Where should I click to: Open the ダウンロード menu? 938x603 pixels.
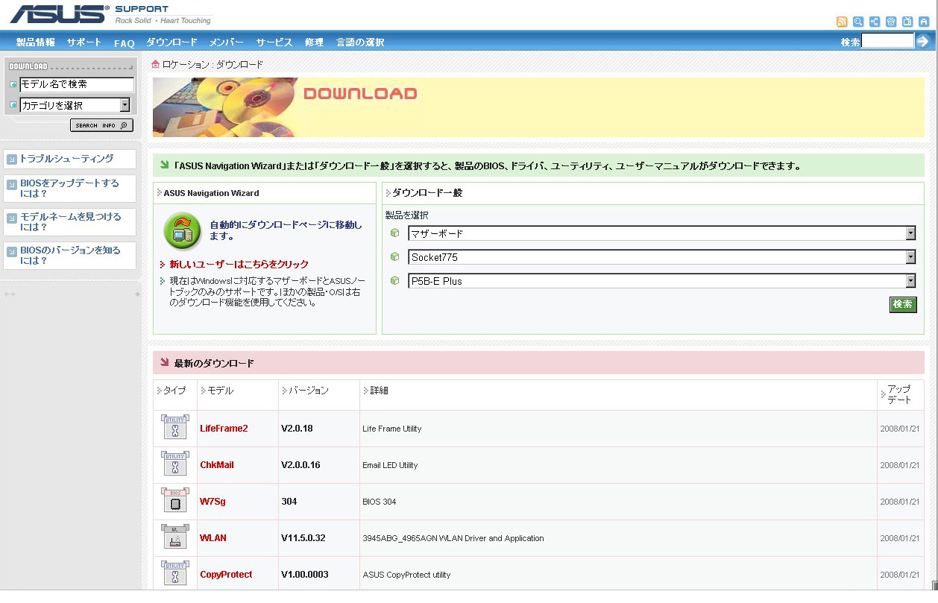(x=171, y=42)
